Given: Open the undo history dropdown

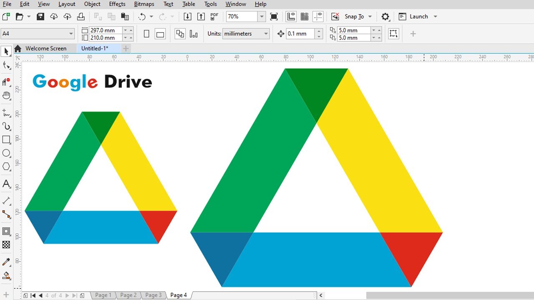Looking at the screenshot, I should (151, 17).
